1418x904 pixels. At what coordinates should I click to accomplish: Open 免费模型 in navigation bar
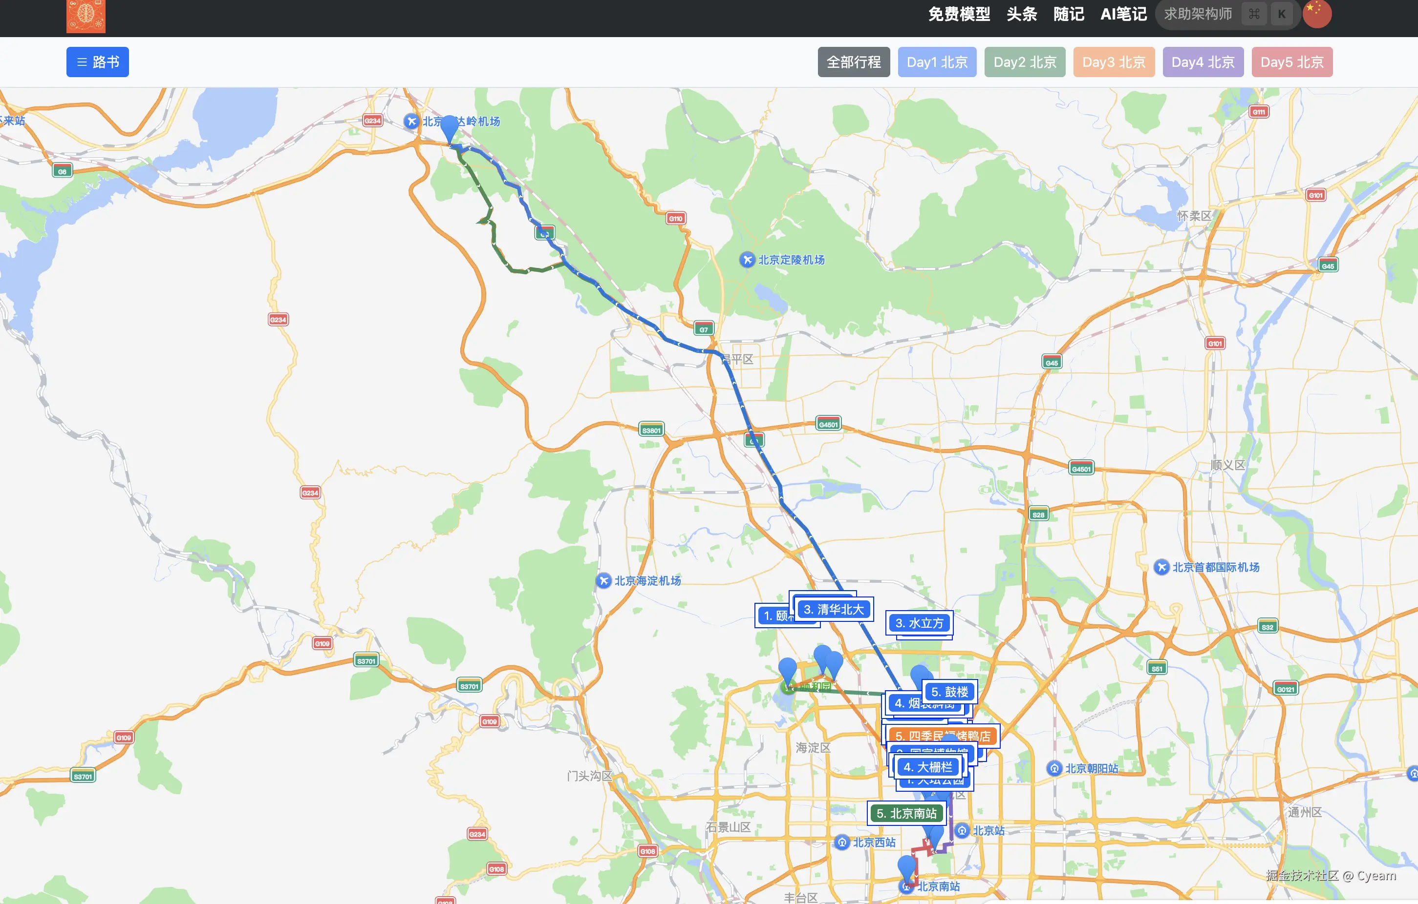[x=959, y=14]
